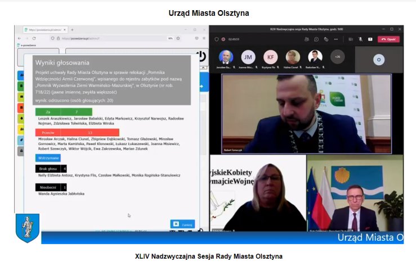
Task: Click the red Opuść leave button
Action: (x=388, y=39)
